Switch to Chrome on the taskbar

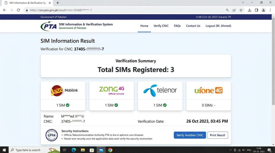click(x=110, y=150)
